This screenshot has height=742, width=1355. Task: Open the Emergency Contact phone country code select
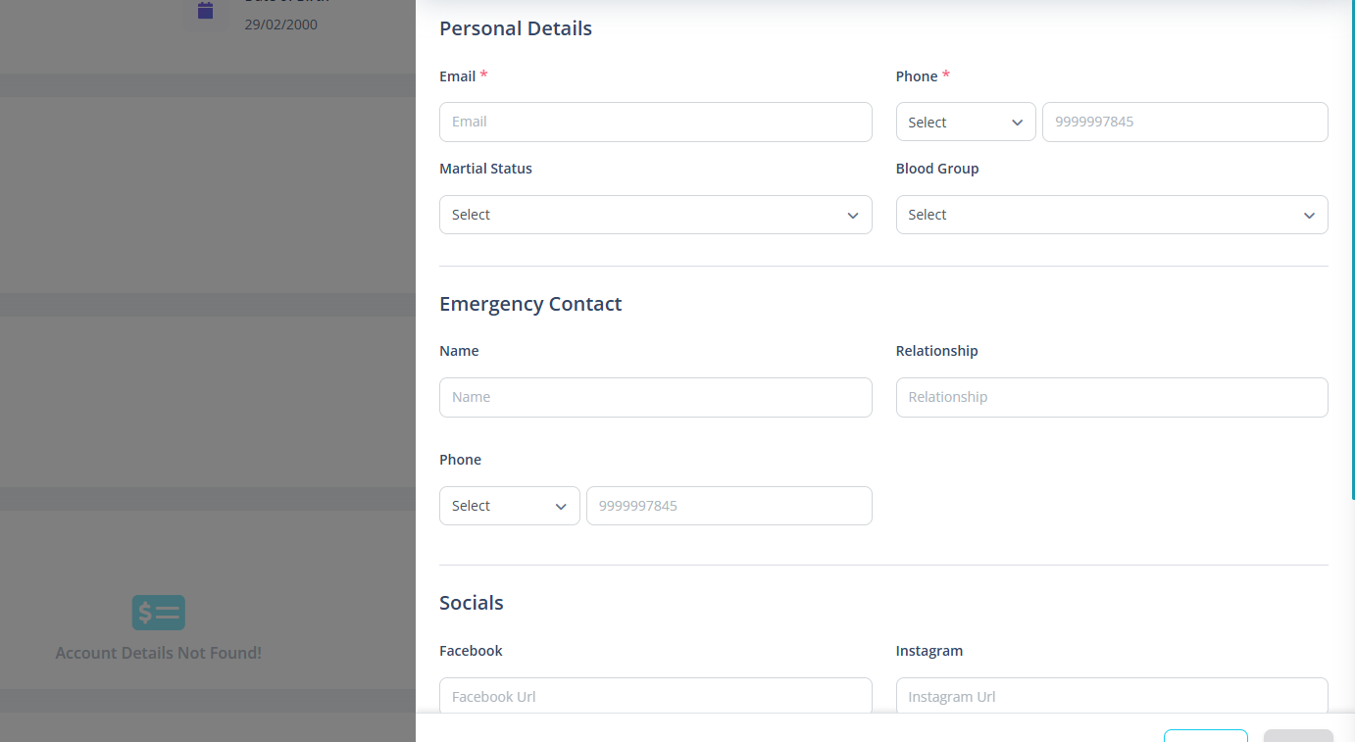[510, 506]
